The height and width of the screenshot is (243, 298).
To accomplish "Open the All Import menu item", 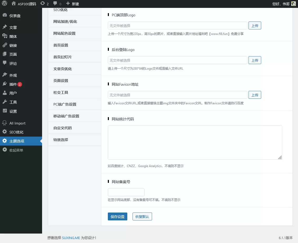I will click(x=21, y=123).
